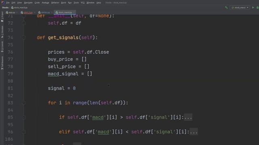Click 'buy_price' on line 77
The width and height of the screenshot is (259, 145).
click(60, 59)
